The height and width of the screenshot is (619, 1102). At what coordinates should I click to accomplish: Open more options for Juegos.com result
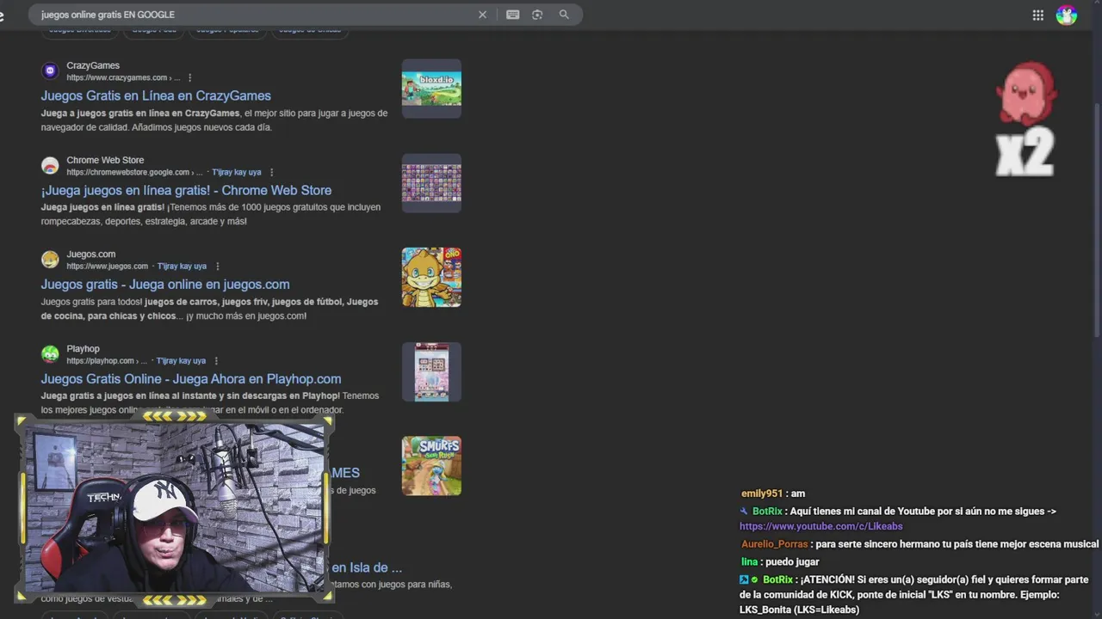click(217, 267)
